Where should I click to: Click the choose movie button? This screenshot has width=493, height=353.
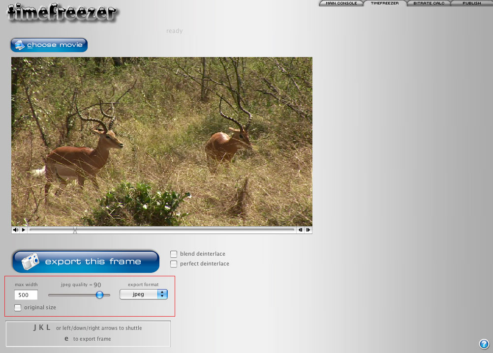[x=49, y=45]
